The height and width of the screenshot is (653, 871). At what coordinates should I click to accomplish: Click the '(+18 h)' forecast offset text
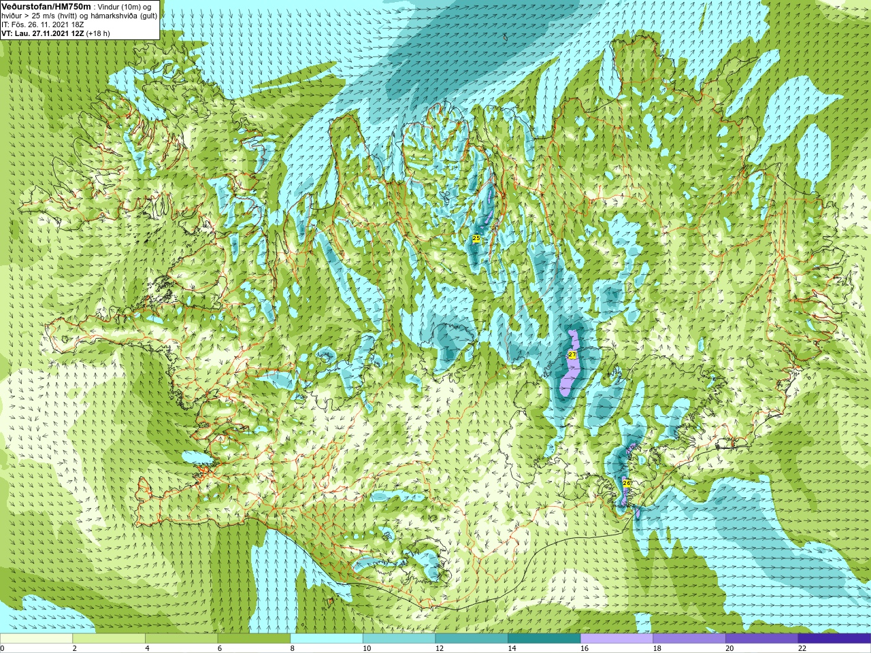(98, 33)
